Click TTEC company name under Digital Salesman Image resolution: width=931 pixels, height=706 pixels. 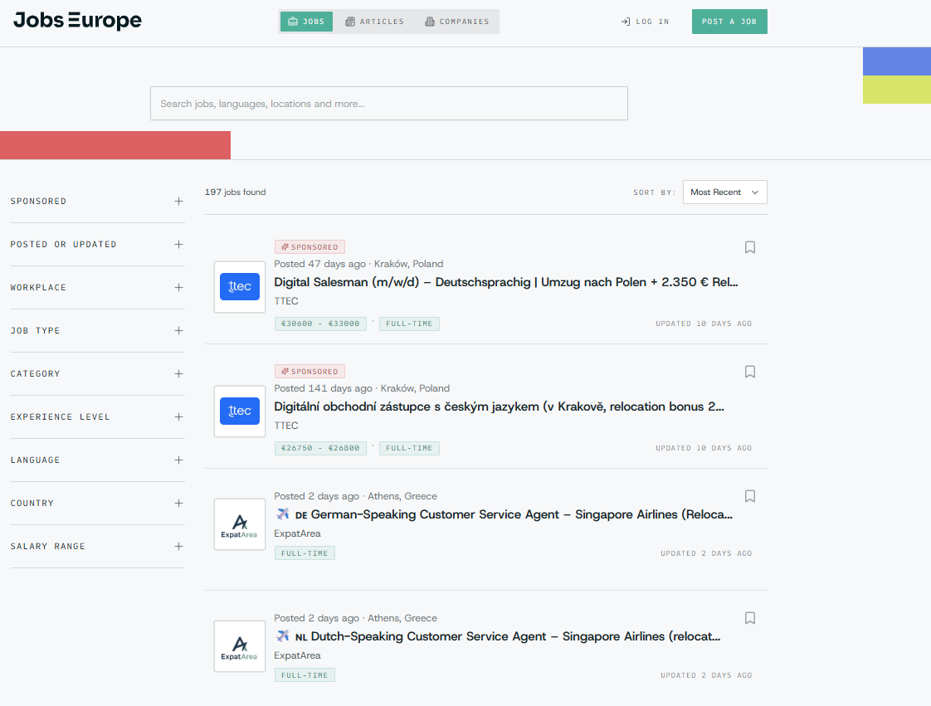pos(286,301)
